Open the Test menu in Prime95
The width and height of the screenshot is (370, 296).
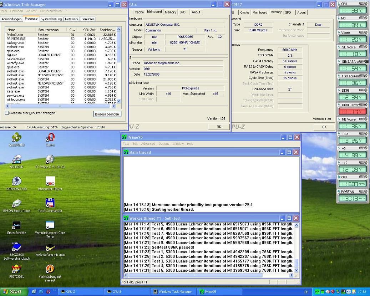click(x=126, y=144)
